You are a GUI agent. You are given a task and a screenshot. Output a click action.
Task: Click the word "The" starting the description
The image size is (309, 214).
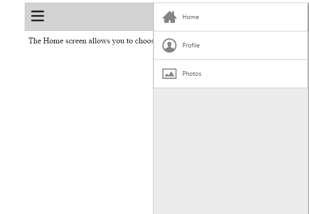point(35,41)
